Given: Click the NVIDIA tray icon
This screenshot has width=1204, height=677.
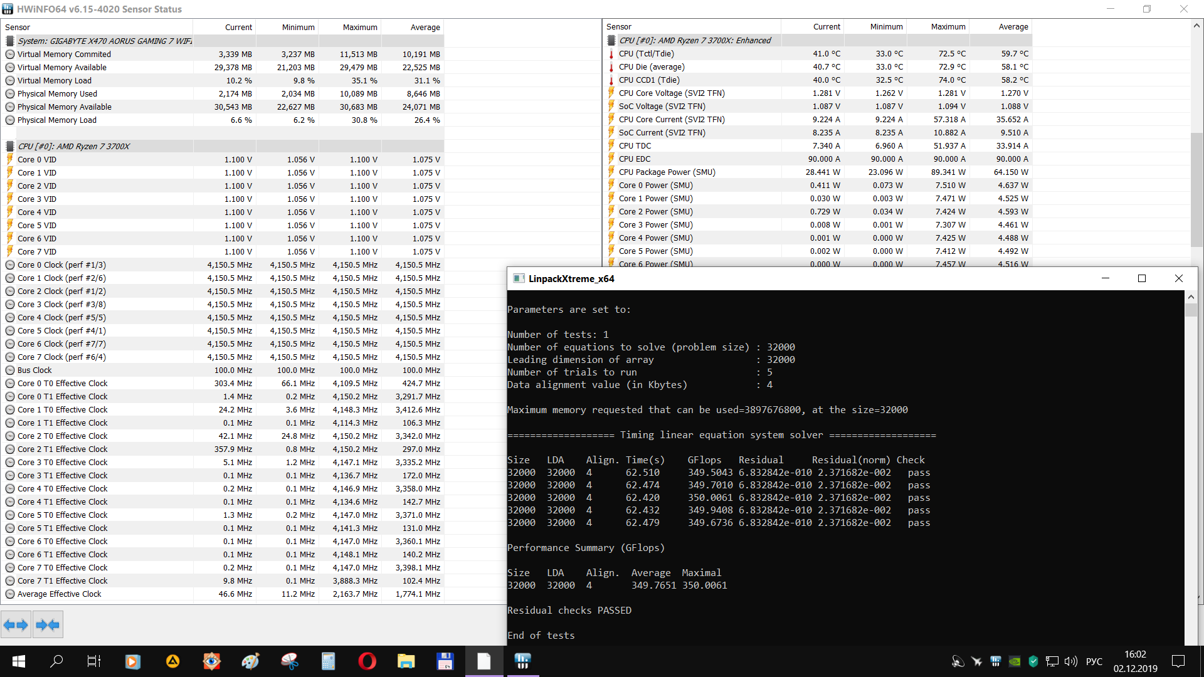Looking at the screenshot, I should pyautogui.click(x=1014, y=661).
